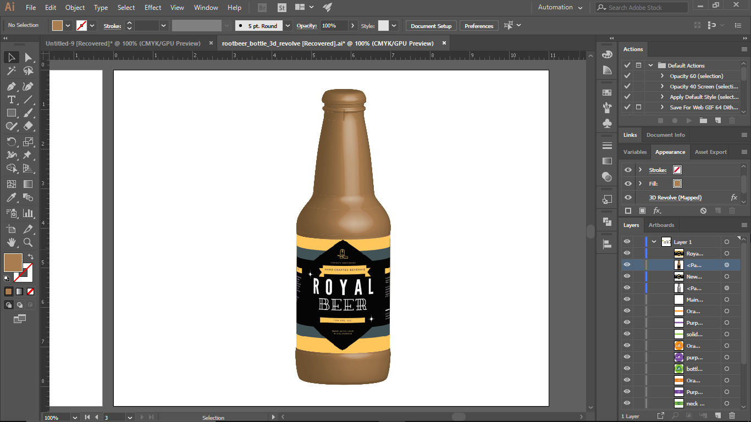Collapse Layer 1 in Layers panel
Screen dimensions: 751x422
pyautogui.click(x=654, y=242)
